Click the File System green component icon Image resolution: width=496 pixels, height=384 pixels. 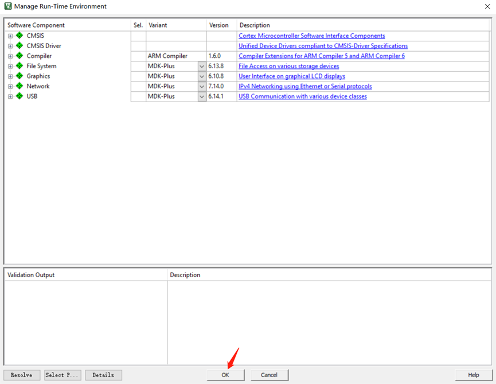19,66
